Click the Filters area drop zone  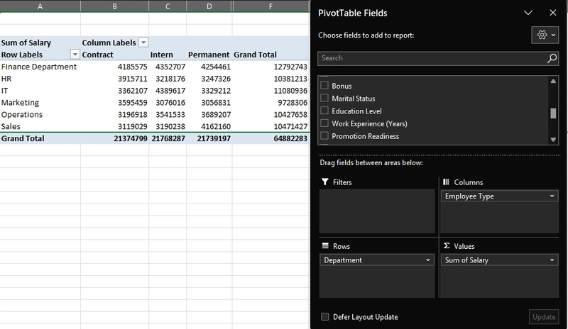coord(377,211)
